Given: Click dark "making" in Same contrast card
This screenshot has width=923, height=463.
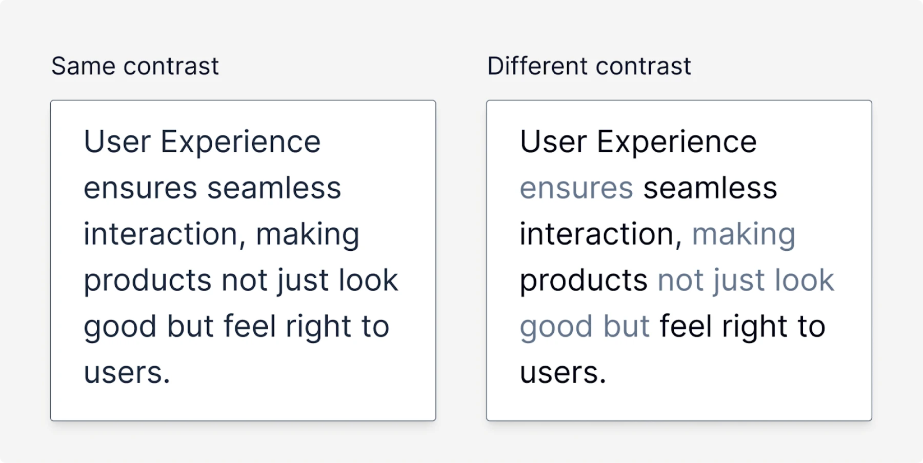Looking at the screenshot, I should point(308,235).
